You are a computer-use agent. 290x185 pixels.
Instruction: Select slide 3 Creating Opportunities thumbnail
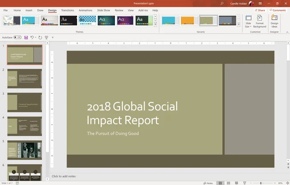pyautogui.click(x=25, y=102)
